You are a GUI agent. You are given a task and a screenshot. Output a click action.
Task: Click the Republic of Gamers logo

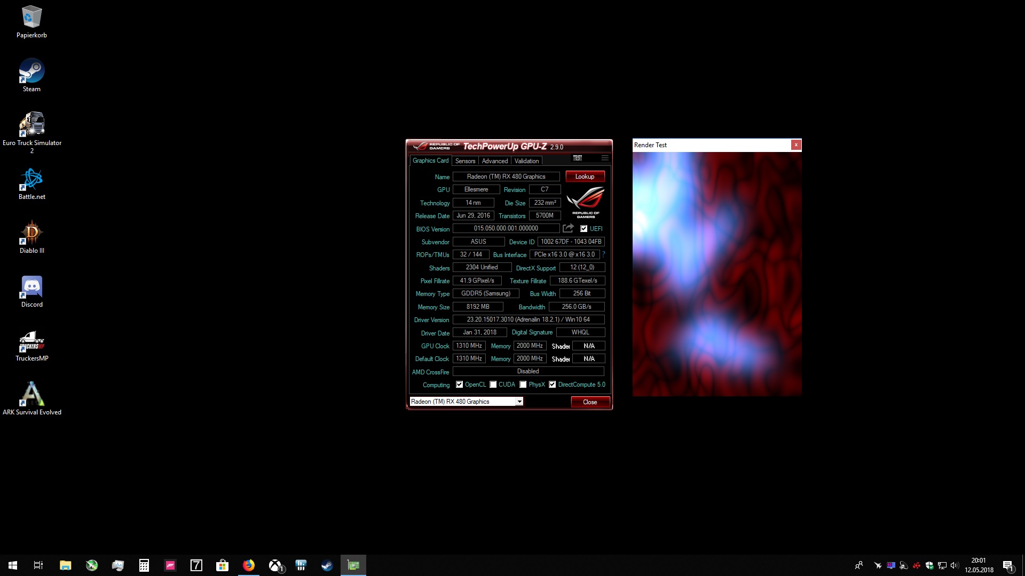(x=586, y=202)
